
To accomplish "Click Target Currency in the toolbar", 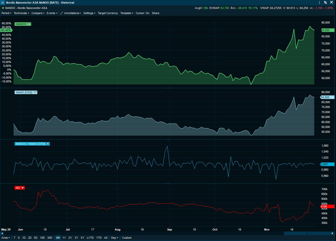I will click(x=108, y=13).
